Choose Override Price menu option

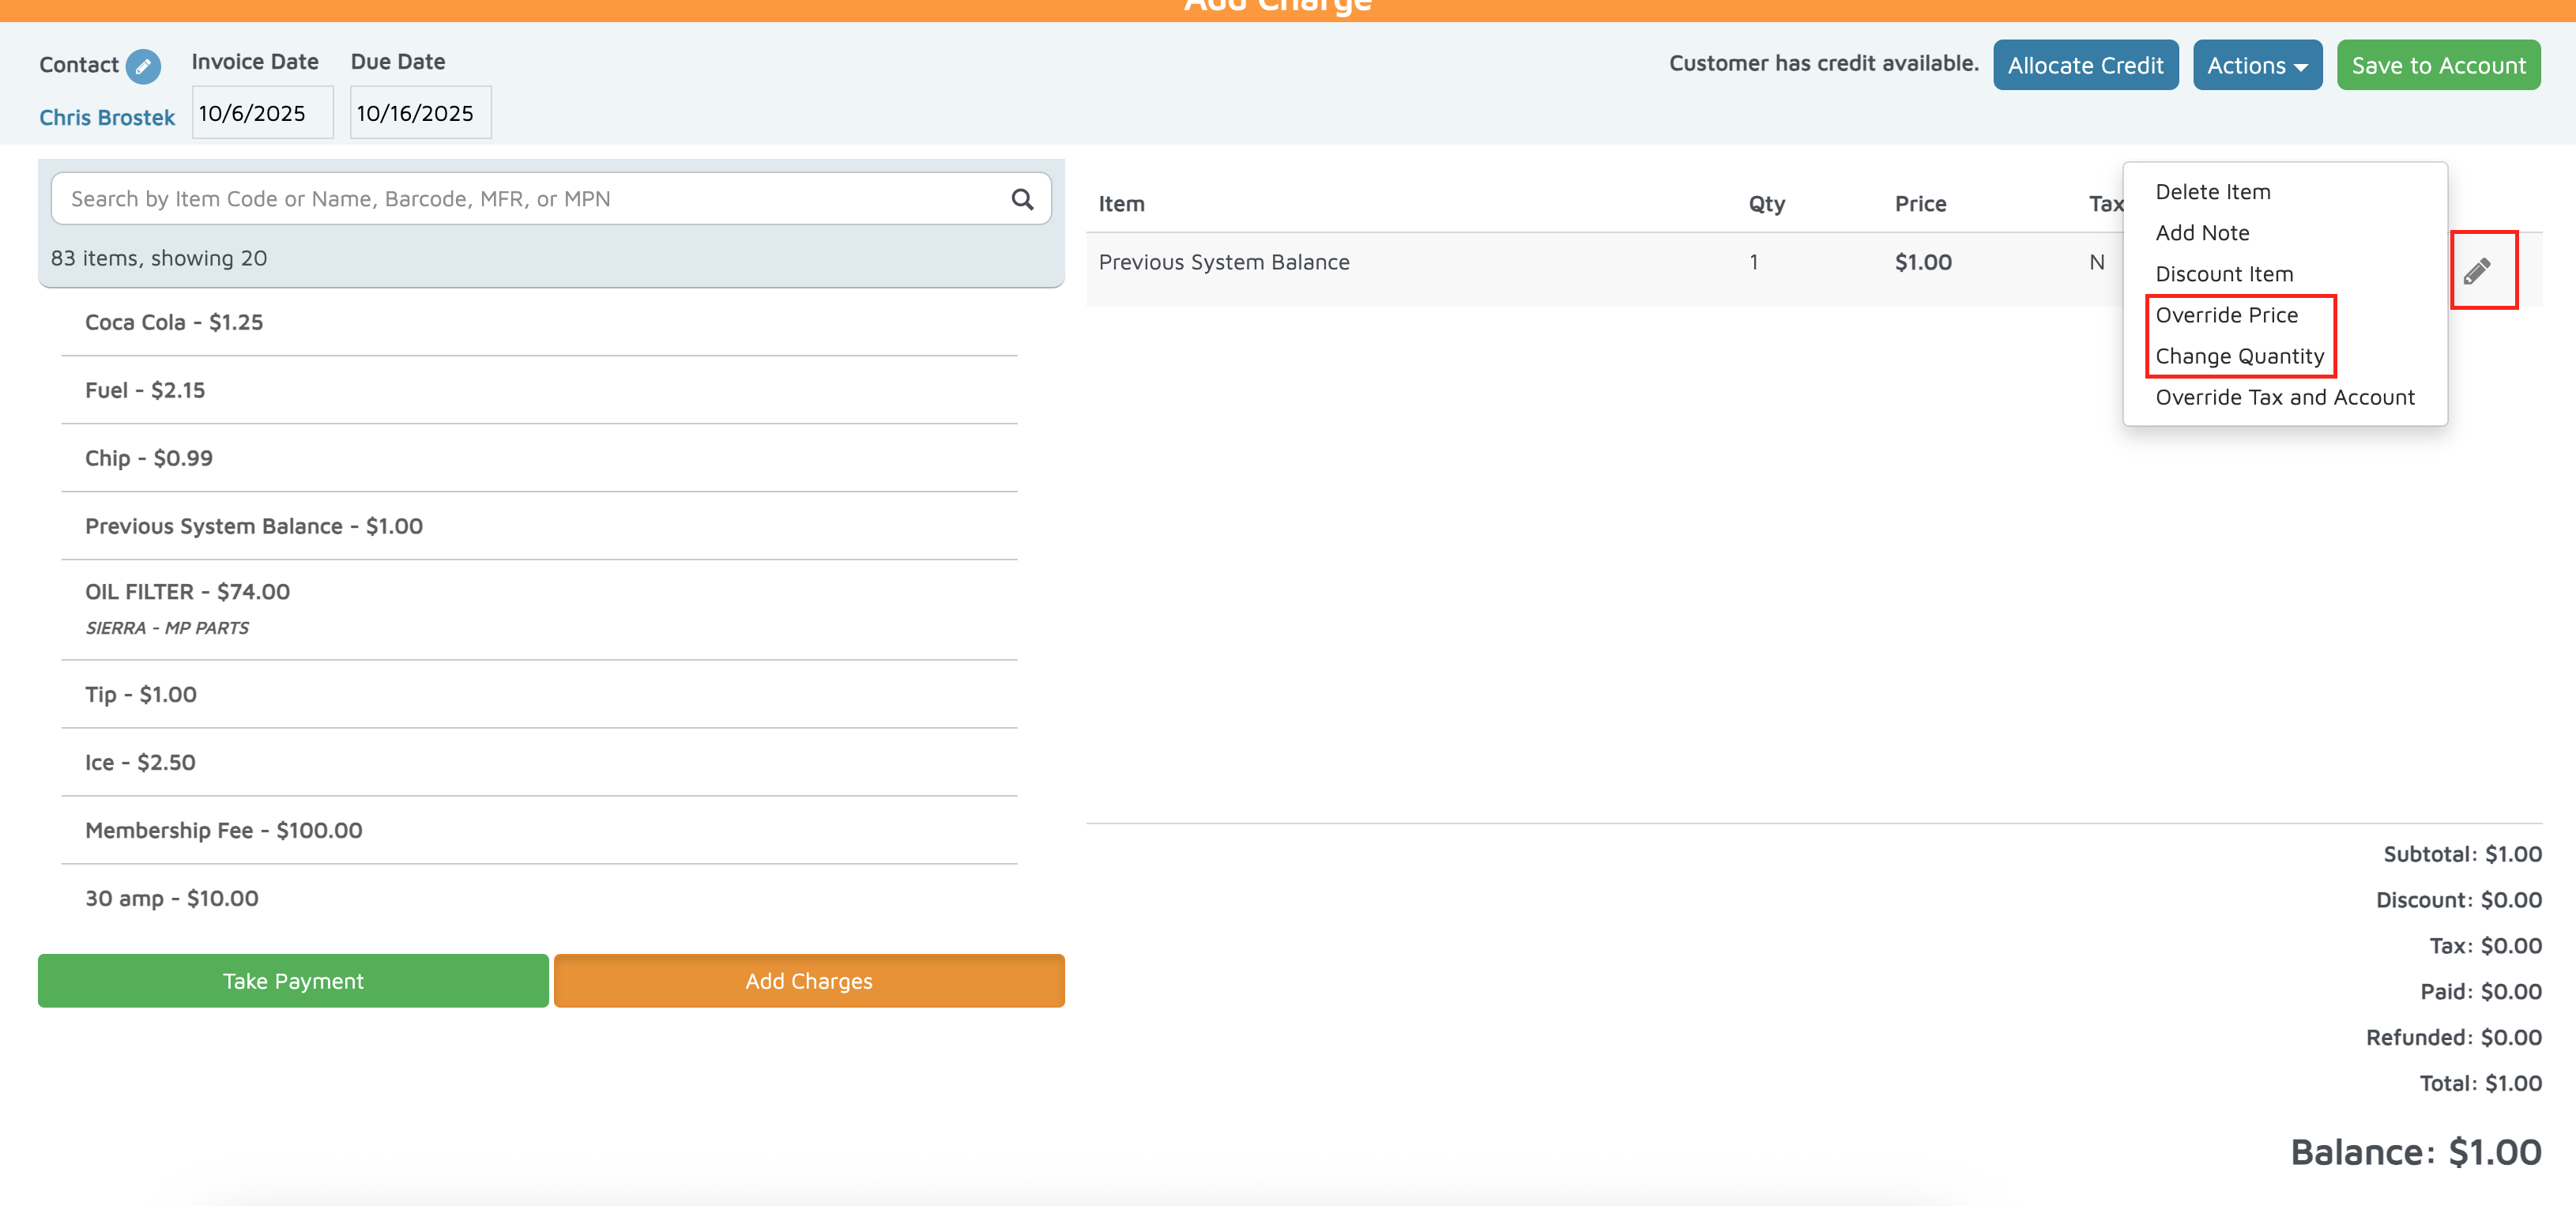coord(2226,315)
